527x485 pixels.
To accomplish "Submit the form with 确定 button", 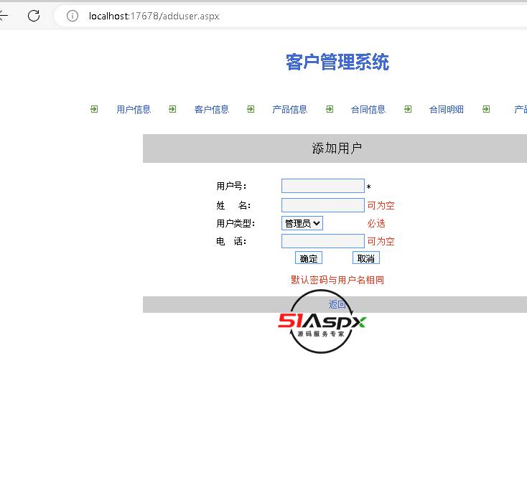I will [309, 258].
